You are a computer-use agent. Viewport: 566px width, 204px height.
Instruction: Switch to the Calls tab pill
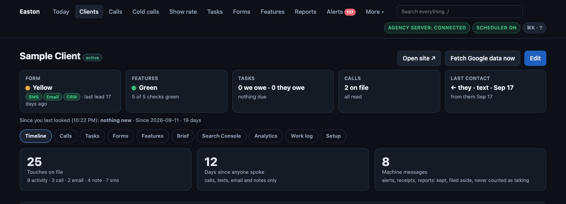pos(66,136)
